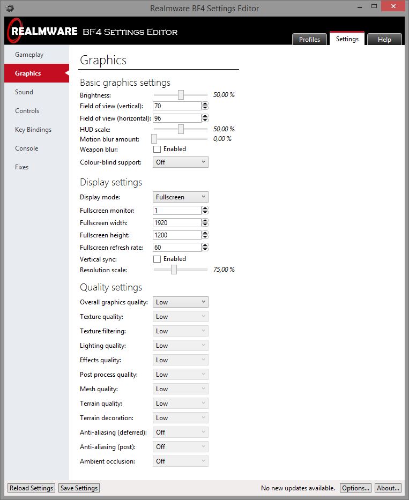Select Graphics in the sidebar

pos(36,73)
